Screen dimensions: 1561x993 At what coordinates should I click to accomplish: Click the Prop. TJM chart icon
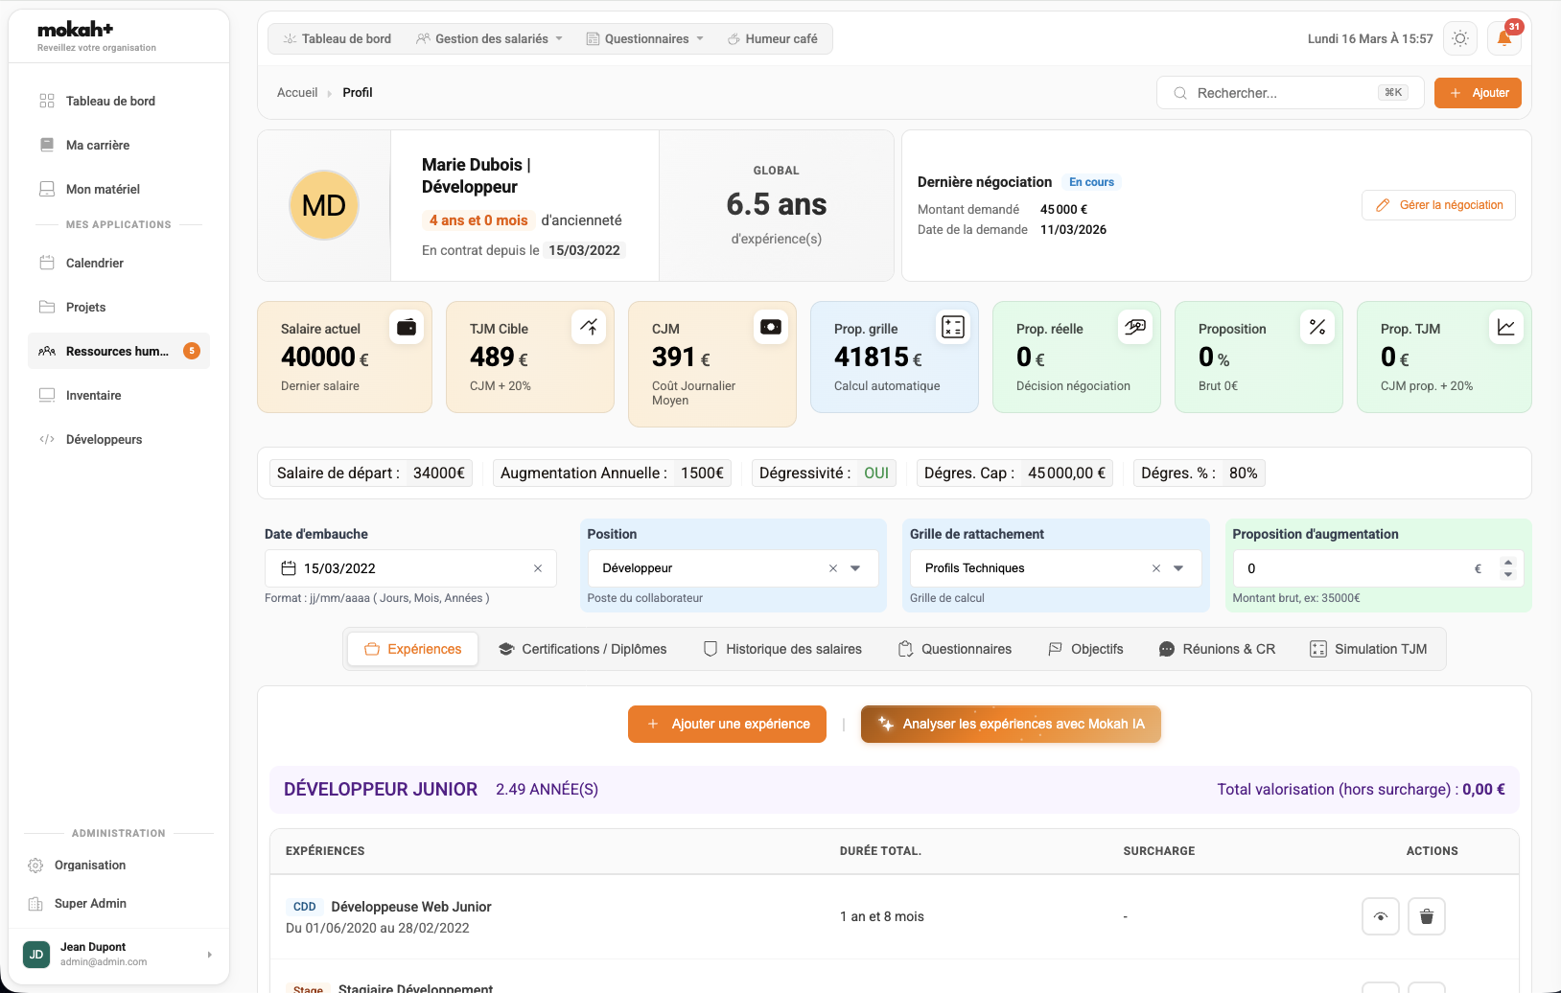point(1506,327)
